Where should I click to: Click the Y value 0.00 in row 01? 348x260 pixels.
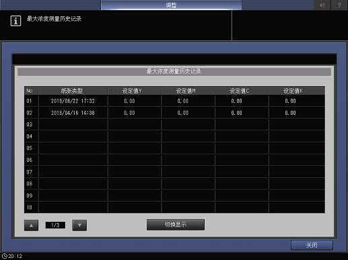pyautogui.click(x=129, y=101)
